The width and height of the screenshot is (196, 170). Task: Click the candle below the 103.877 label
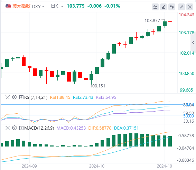point(165,23)
